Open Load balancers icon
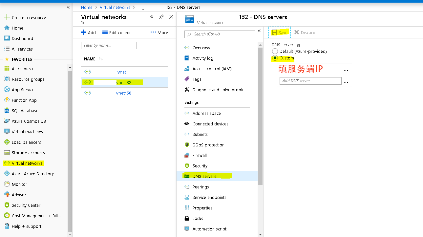Viewport: 423px width, 237px height. point(7,142)
